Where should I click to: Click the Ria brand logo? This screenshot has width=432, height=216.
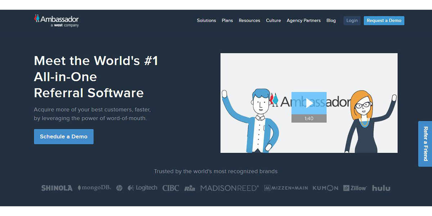(190, 188)
